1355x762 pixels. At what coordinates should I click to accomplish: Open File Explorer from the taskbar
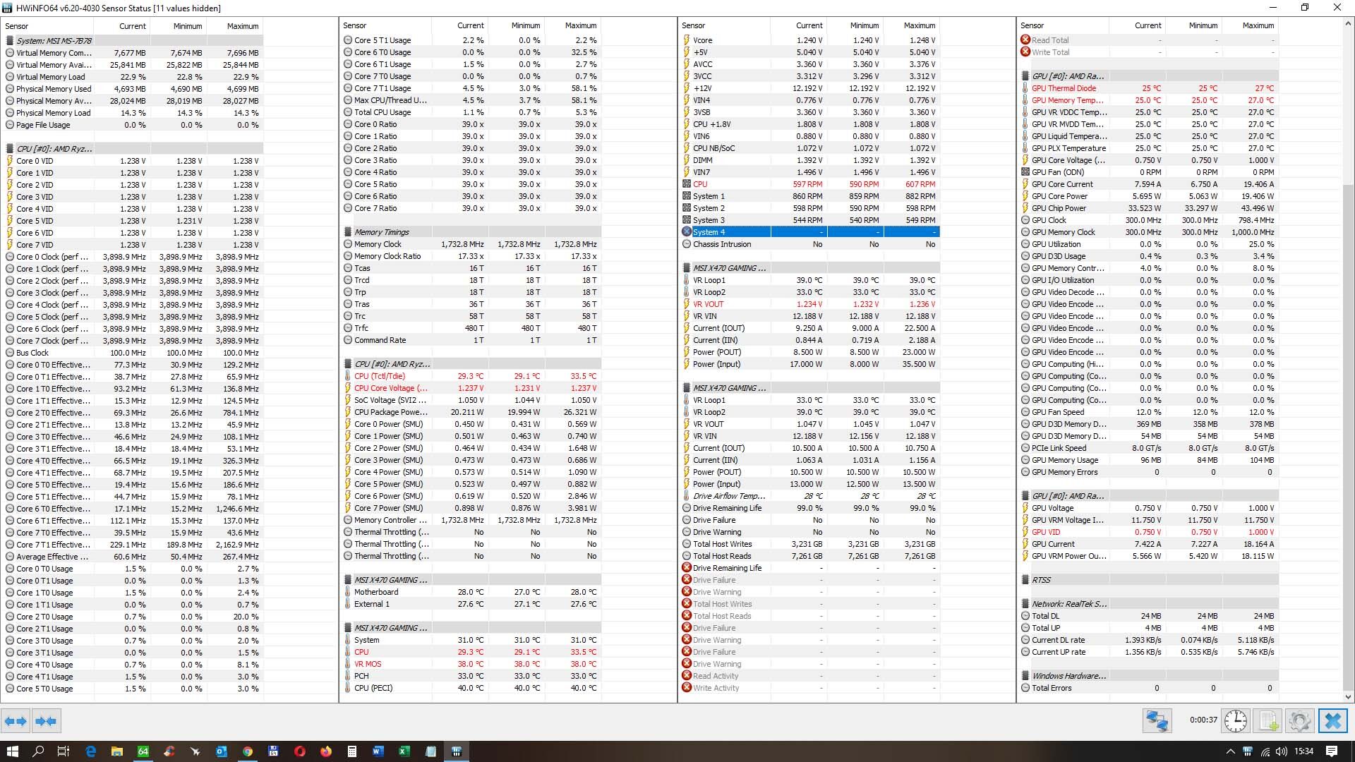116,751
